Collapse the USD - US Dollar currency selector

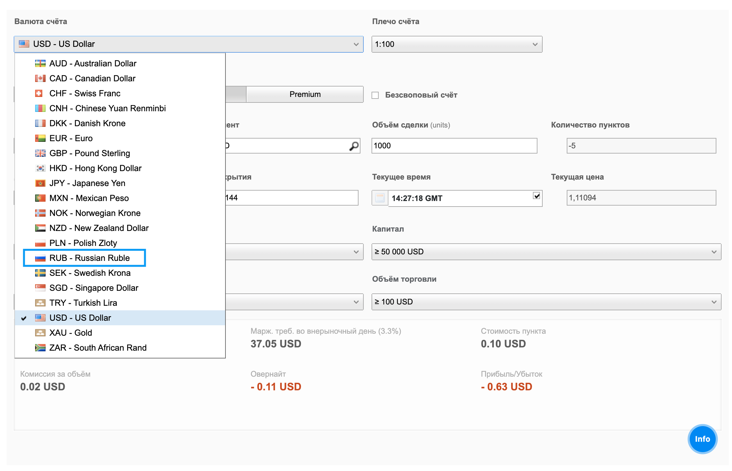188,44
